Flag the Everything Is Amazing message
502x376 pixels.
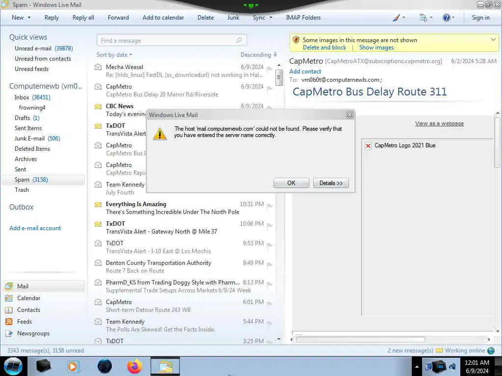tap(269, 206)
